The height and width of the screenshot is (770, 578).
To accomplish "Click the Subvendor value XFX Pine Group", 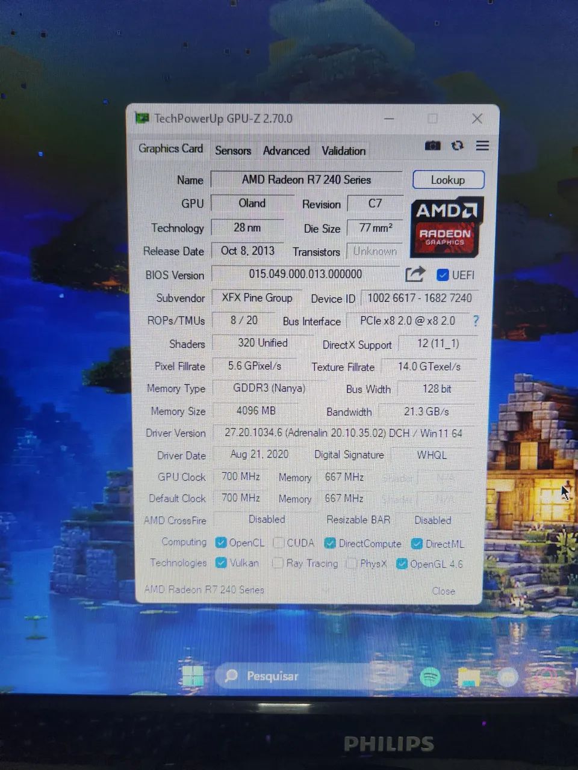I will coord(257,298).
